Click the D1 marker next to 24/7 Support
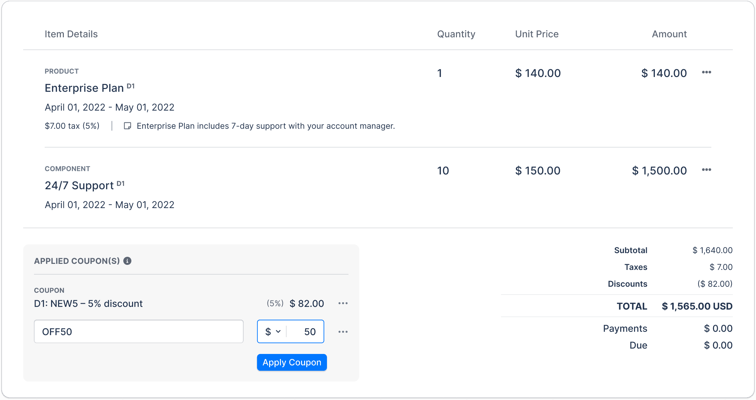This screenshot has height=400, width=756. click(121, 184)
